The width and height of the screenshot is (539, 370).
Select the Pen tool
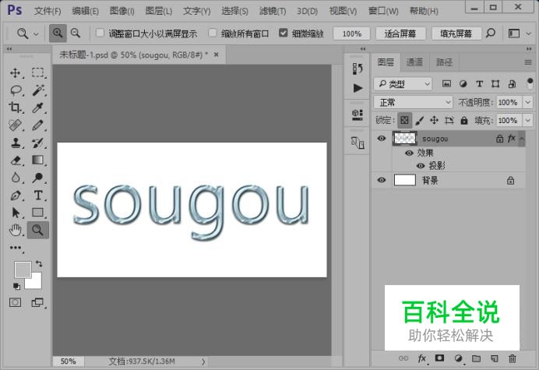coord(15,196)
